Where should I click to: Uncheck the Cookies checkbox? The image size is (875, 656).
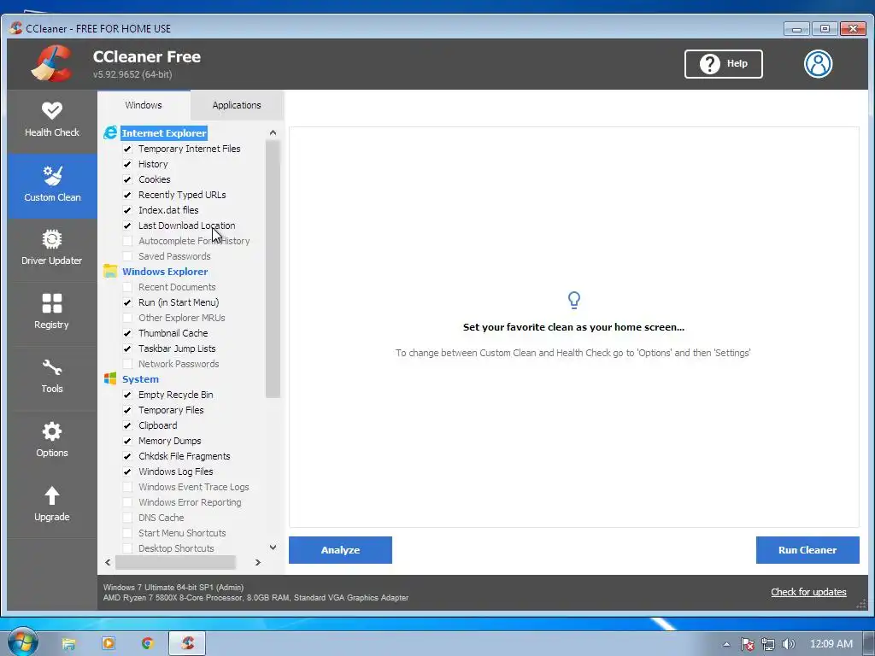pos(127,179)
